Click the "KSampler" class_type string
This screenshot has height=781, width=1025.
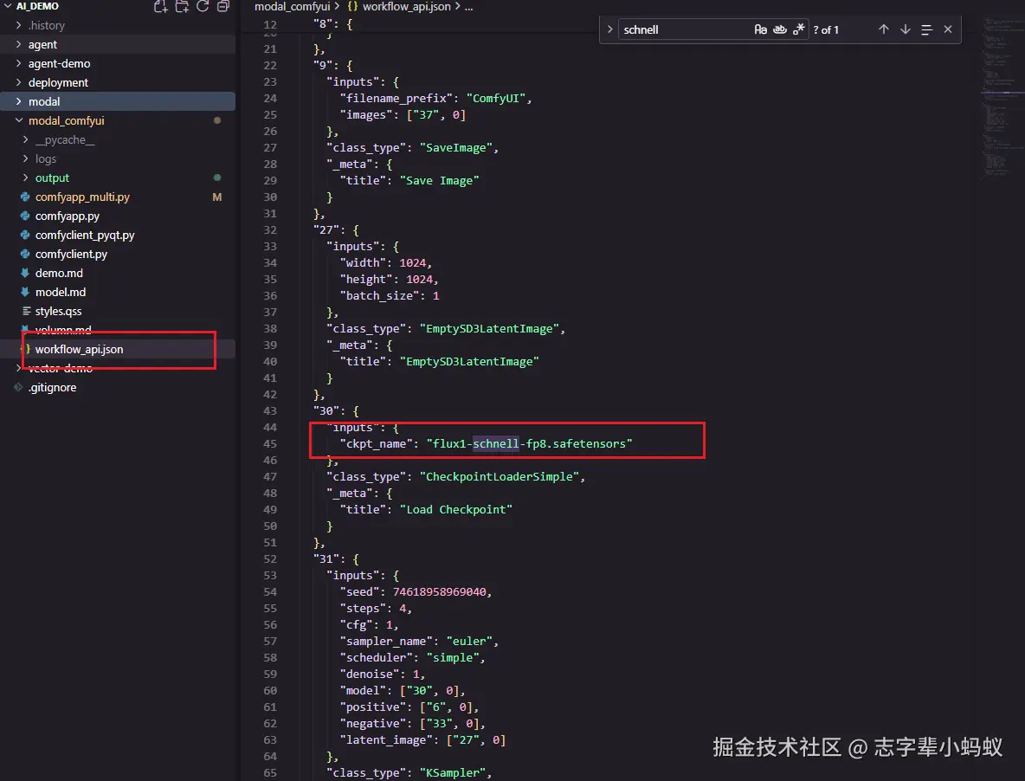(x=453, y=772)
